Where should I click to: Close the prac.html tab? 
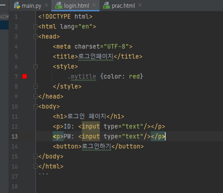(x=140, y=5)
